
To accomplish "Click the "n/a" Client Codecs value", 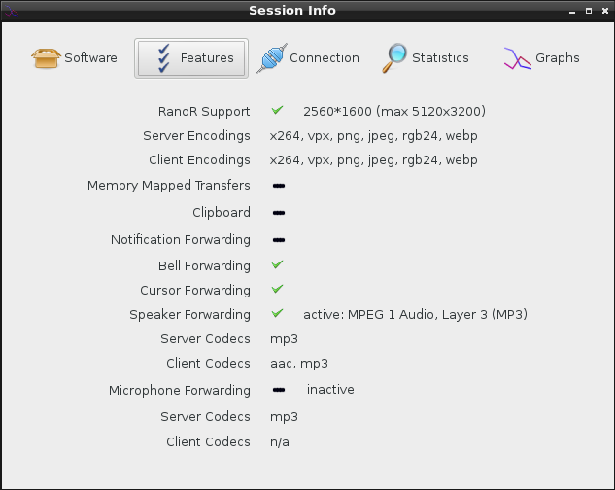I will [x=280, y=442].
